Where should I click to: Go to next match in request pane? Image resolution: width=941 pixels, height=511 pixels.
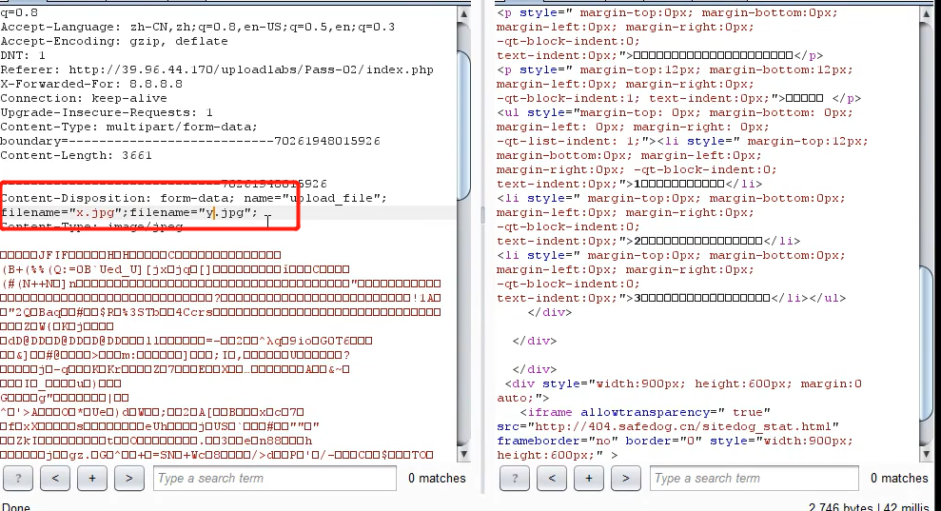[x=128, y=478]
